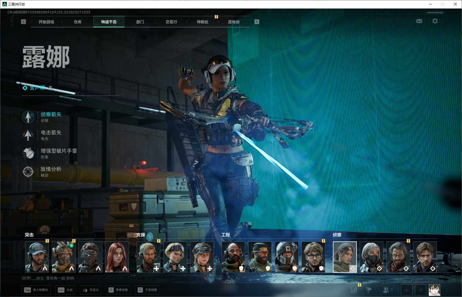Select the red-haired assault operator
This screenshot has width=462, height=297.
117,257
